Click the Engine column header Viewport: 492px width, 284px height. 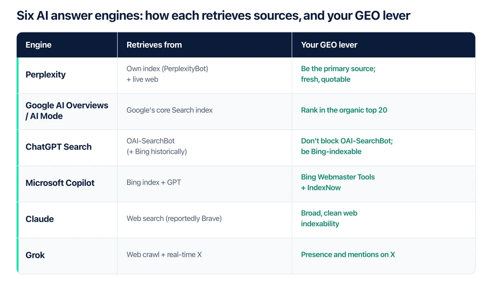[39, 45]
